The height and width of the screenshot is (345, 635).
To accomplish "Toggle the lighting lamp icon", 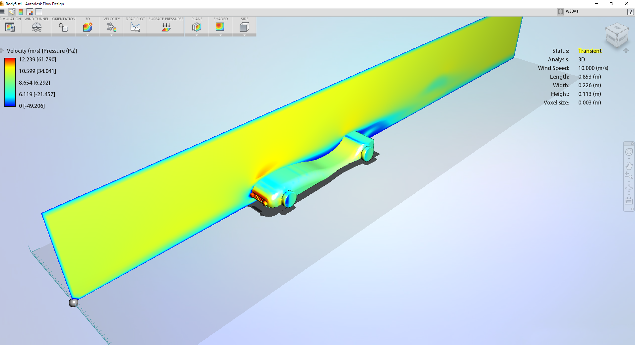I will pos(12,12).
